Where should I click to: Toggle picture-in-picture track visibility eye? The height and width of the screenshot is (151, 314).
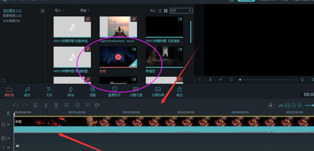9,138
